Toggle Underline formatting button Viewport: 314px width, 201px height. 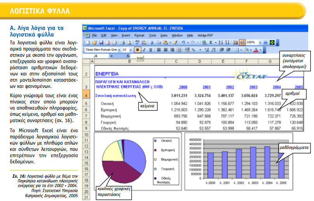tap(151, 50)
